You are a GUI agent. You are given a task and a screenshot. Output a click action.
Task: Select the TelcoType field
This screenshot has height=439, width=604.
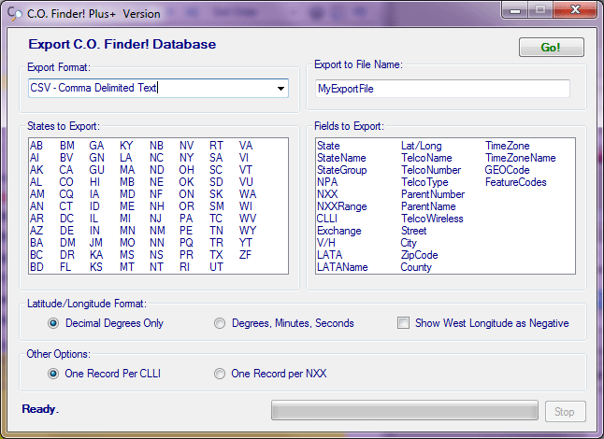(x=424, y=182)
